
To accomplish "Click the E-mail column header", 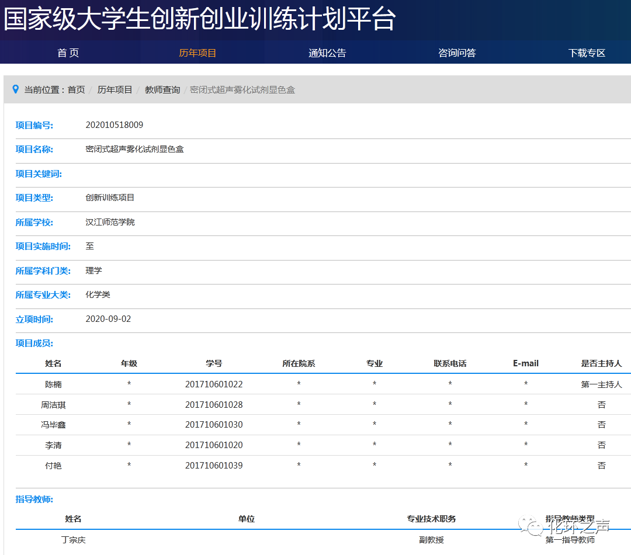I will point(526,363).
